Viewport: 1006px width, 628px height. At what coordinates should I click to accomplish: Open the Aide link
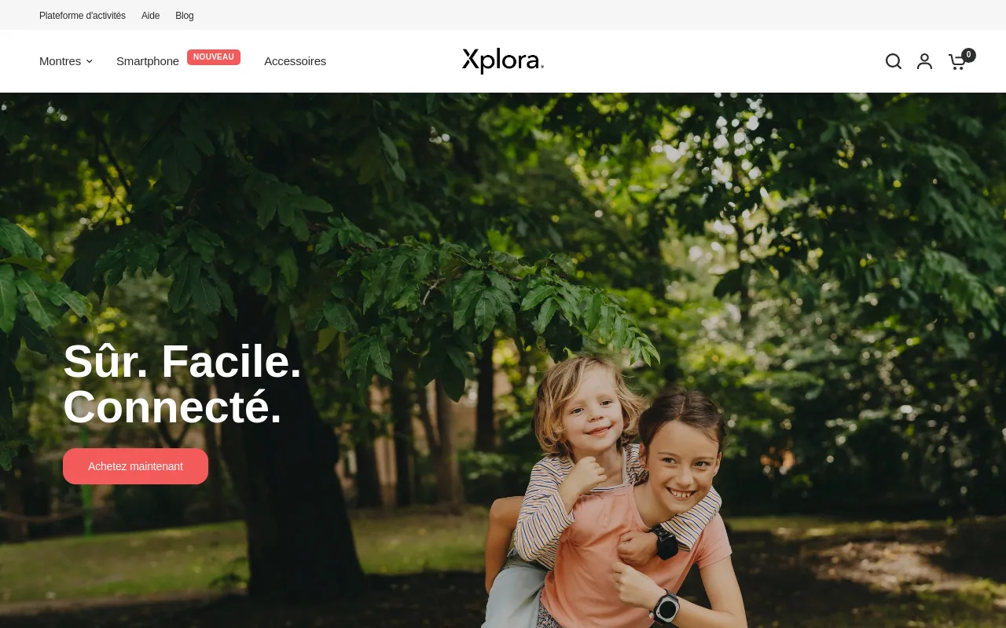click(150, 16)
